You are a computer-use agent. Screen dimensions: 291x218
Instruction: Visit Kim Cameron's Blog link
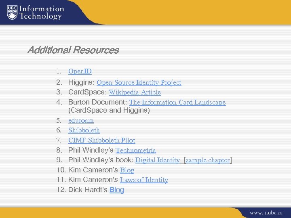[x=127, y=170]
